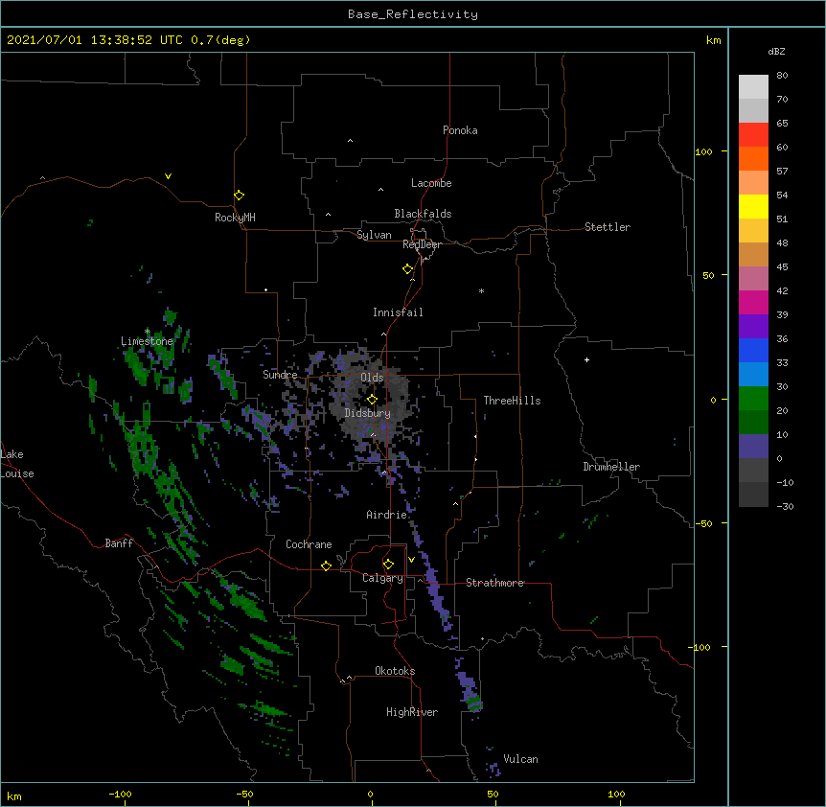Select the magenta 39-42 dBZ legend swatch
This screenshot has height=807, width=826.
point(753,302)
